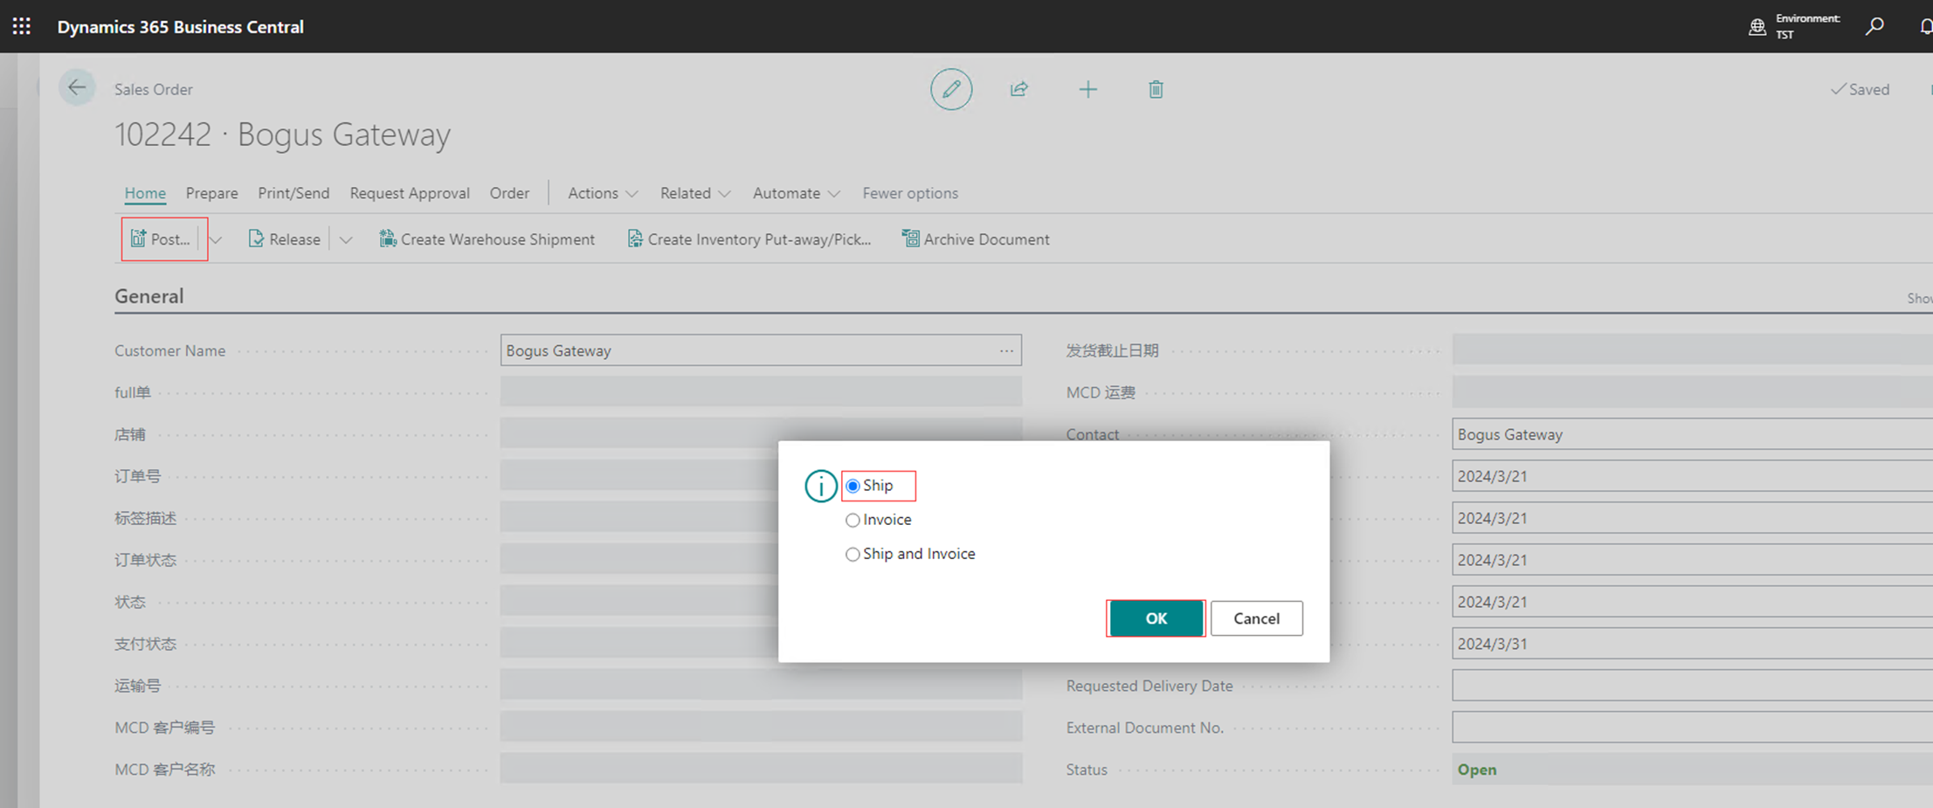Click the Customer Name input field
The image size is (1933, 808).
761,350
